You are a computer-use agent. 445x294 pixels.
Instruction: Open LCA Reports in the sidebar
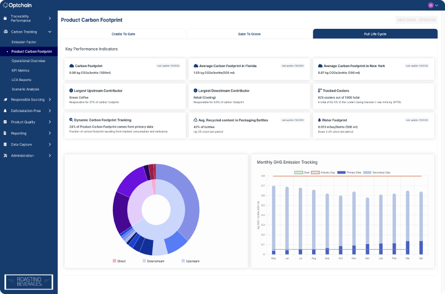tap(21, 80)
